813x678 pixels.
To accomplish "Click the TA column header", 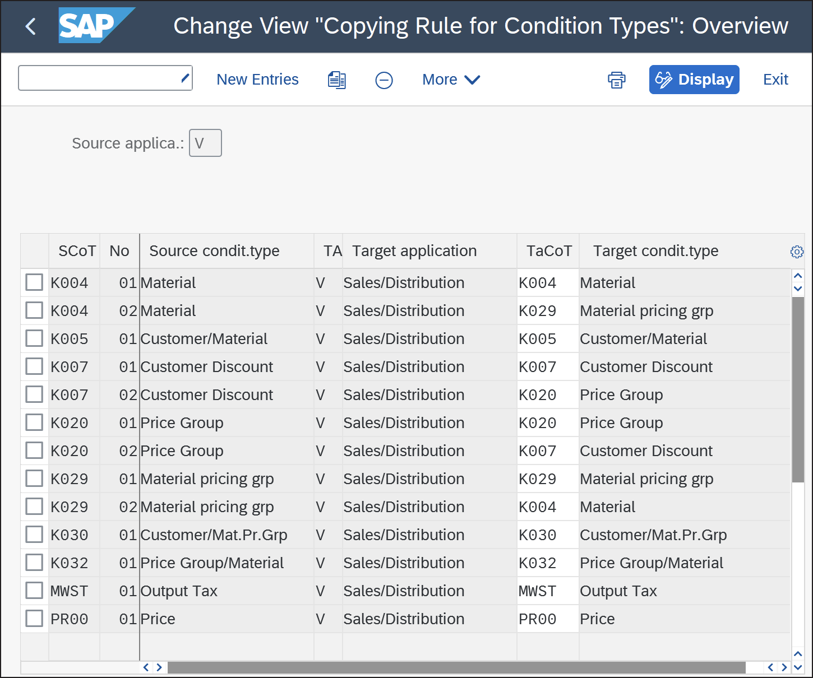I will pyautogui.click(x=329, y=251).
